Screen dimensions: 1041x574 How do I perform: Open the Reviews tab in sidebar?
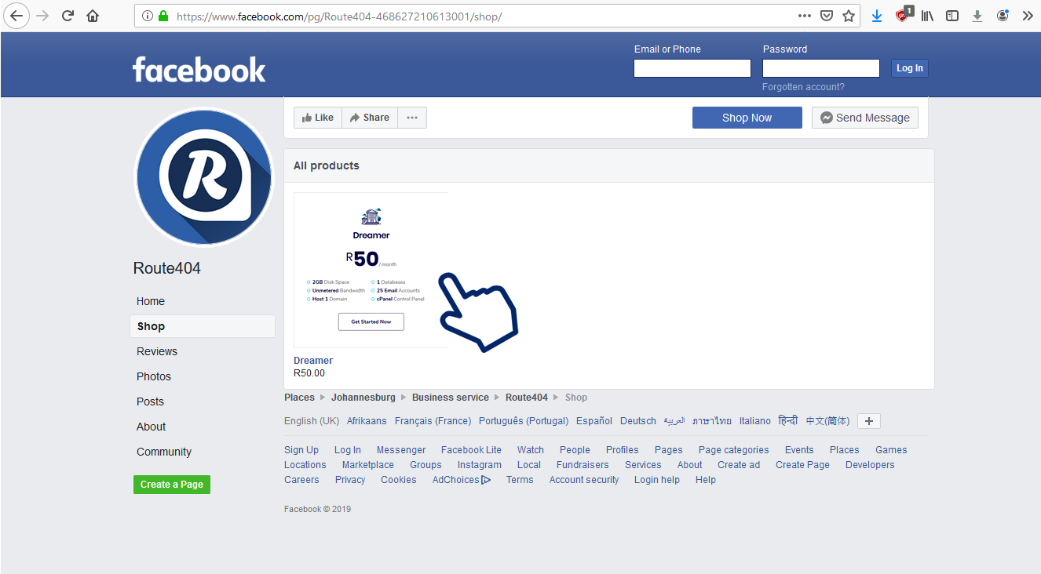tap(157, 351)
